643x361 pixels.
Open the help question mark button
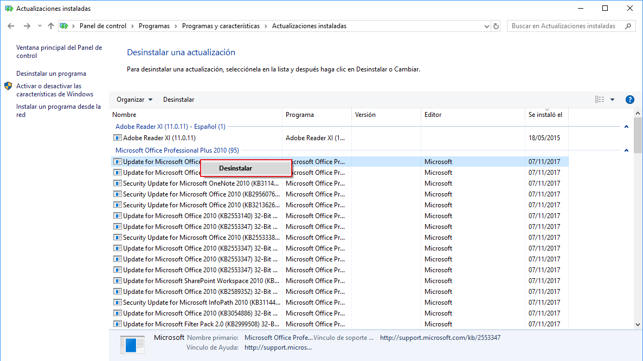(x=630, y=100)
